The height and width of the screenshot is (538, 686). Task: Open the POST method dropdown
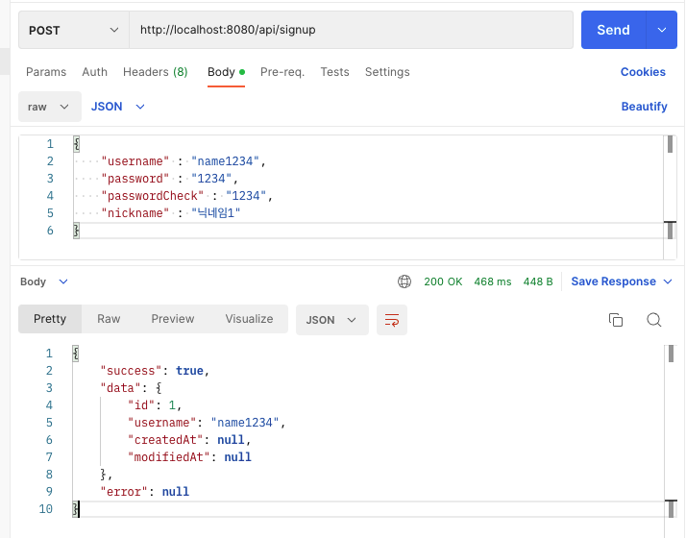(74, 30)
